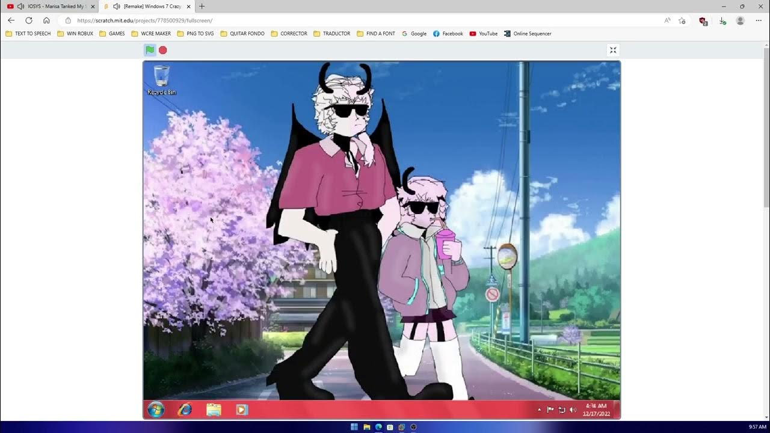Open the CORRECTOR bookmark folder
Screen dimensions: 770x433
(x=289, y=34)
